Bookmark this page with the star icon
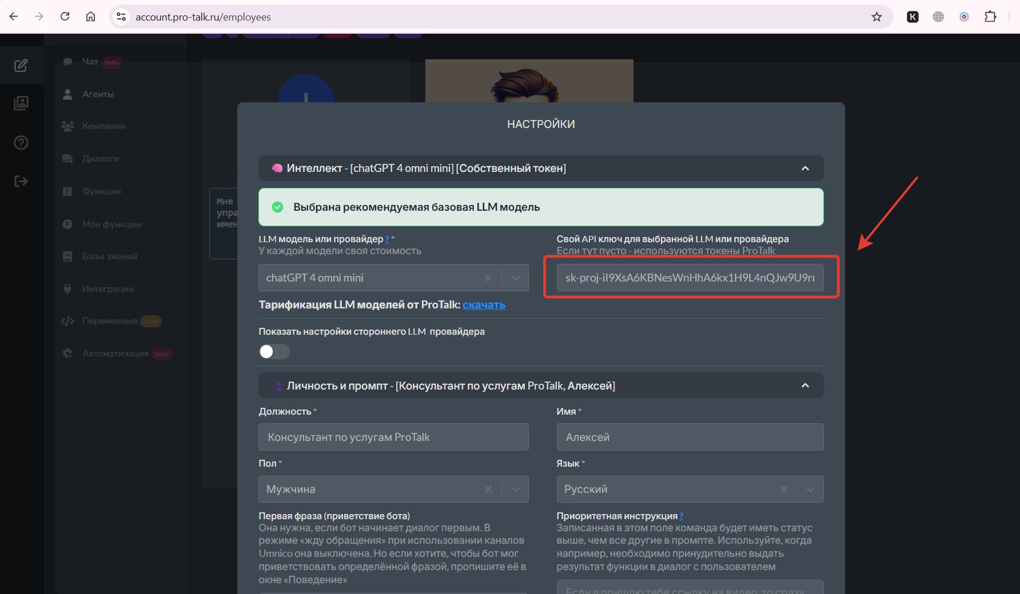The height and width of the screenshot is (594, 1020). point(876,17)
